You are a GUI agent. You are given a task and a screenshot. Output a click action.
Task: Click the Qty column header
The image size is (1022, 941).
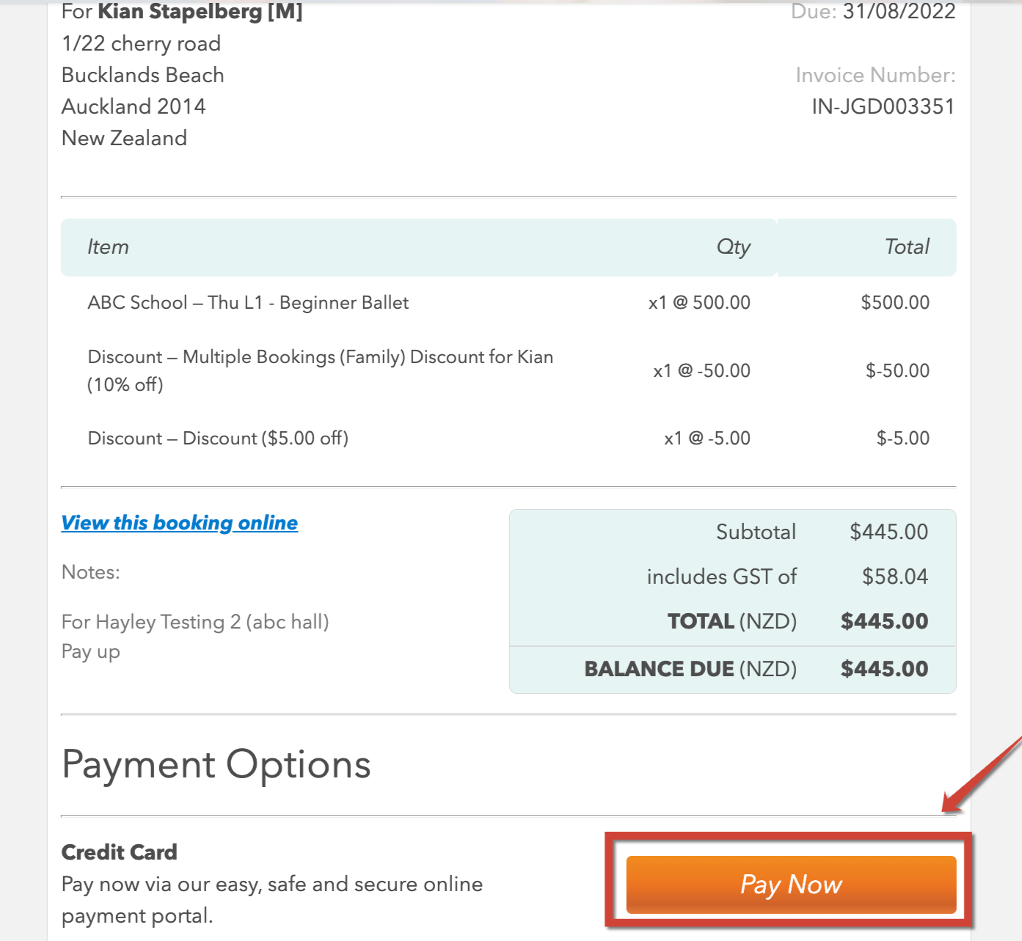pos(734,247)
